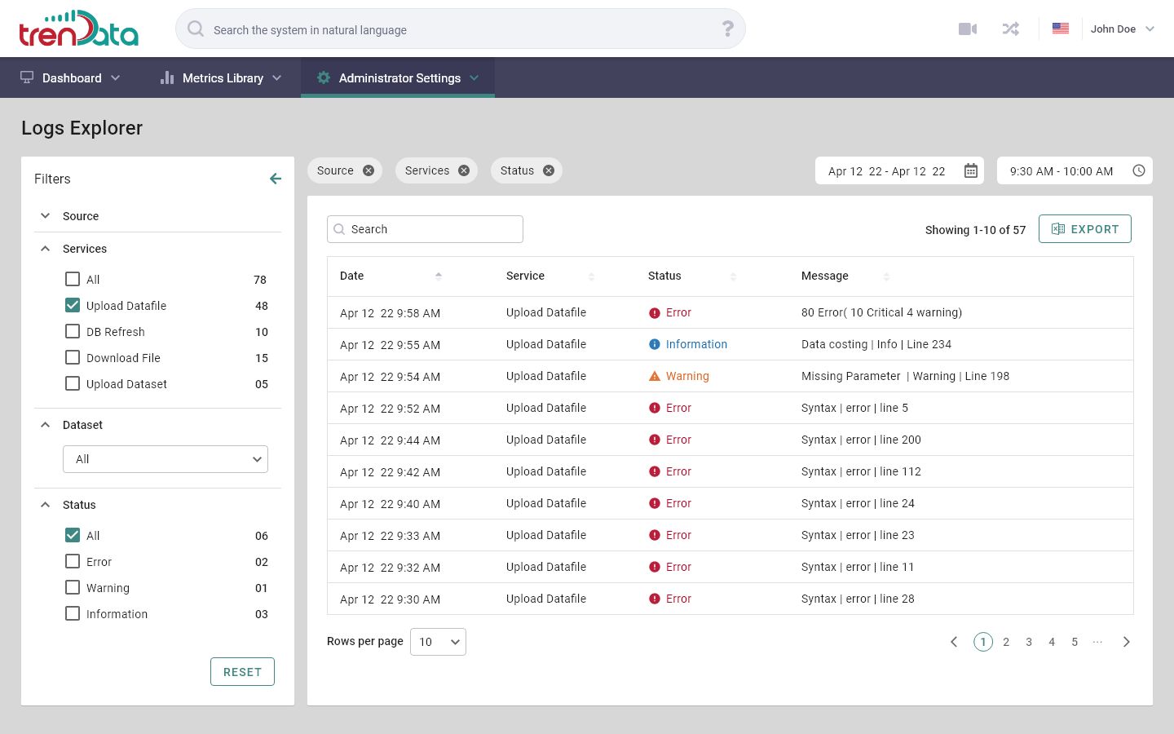The height and width of the screenshot is (734, 1174).
Task: Open the calendar date picker icon
Action: click(x=971, y=170)
